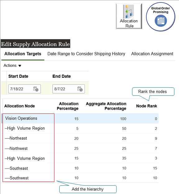Select the Southeast allocation node

(16, 168)
